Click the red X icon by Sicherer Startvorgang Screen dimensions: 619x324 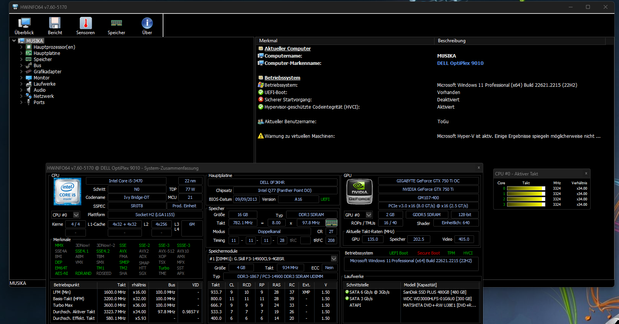click(261, 99)
